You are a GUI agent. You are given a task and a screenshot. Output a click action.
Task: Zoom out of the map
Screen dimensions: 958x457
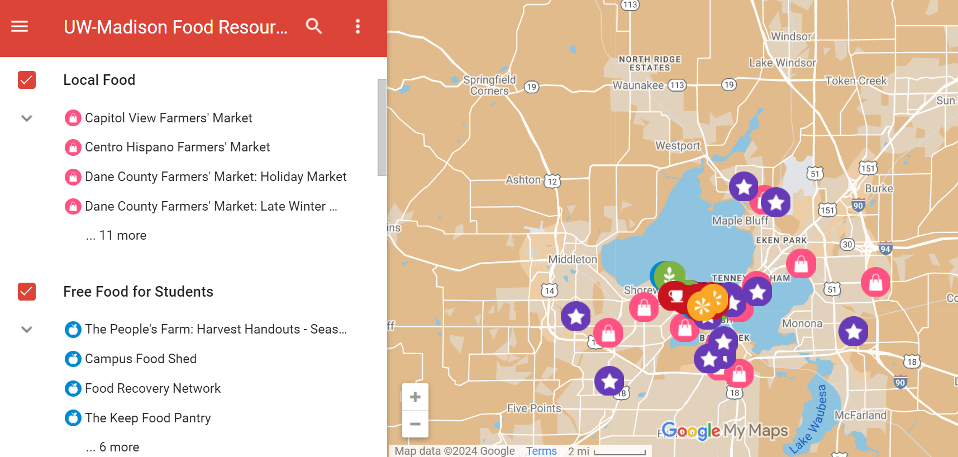pos(415,424)
